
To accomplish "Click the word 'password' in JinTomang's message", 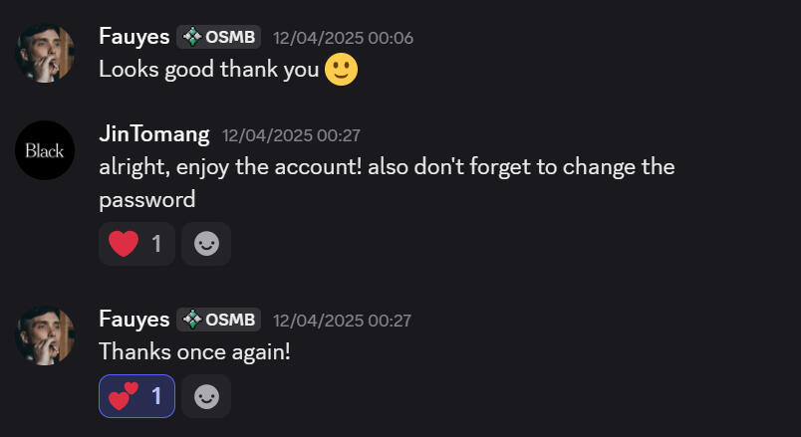I will pyautogui.click(x=146, y=200).
